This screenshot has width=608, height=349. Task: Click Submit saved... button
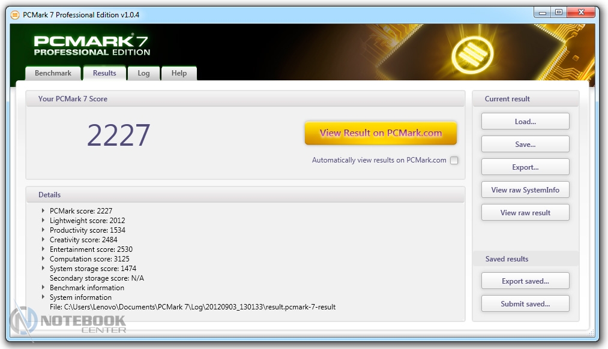pos(525,304)
